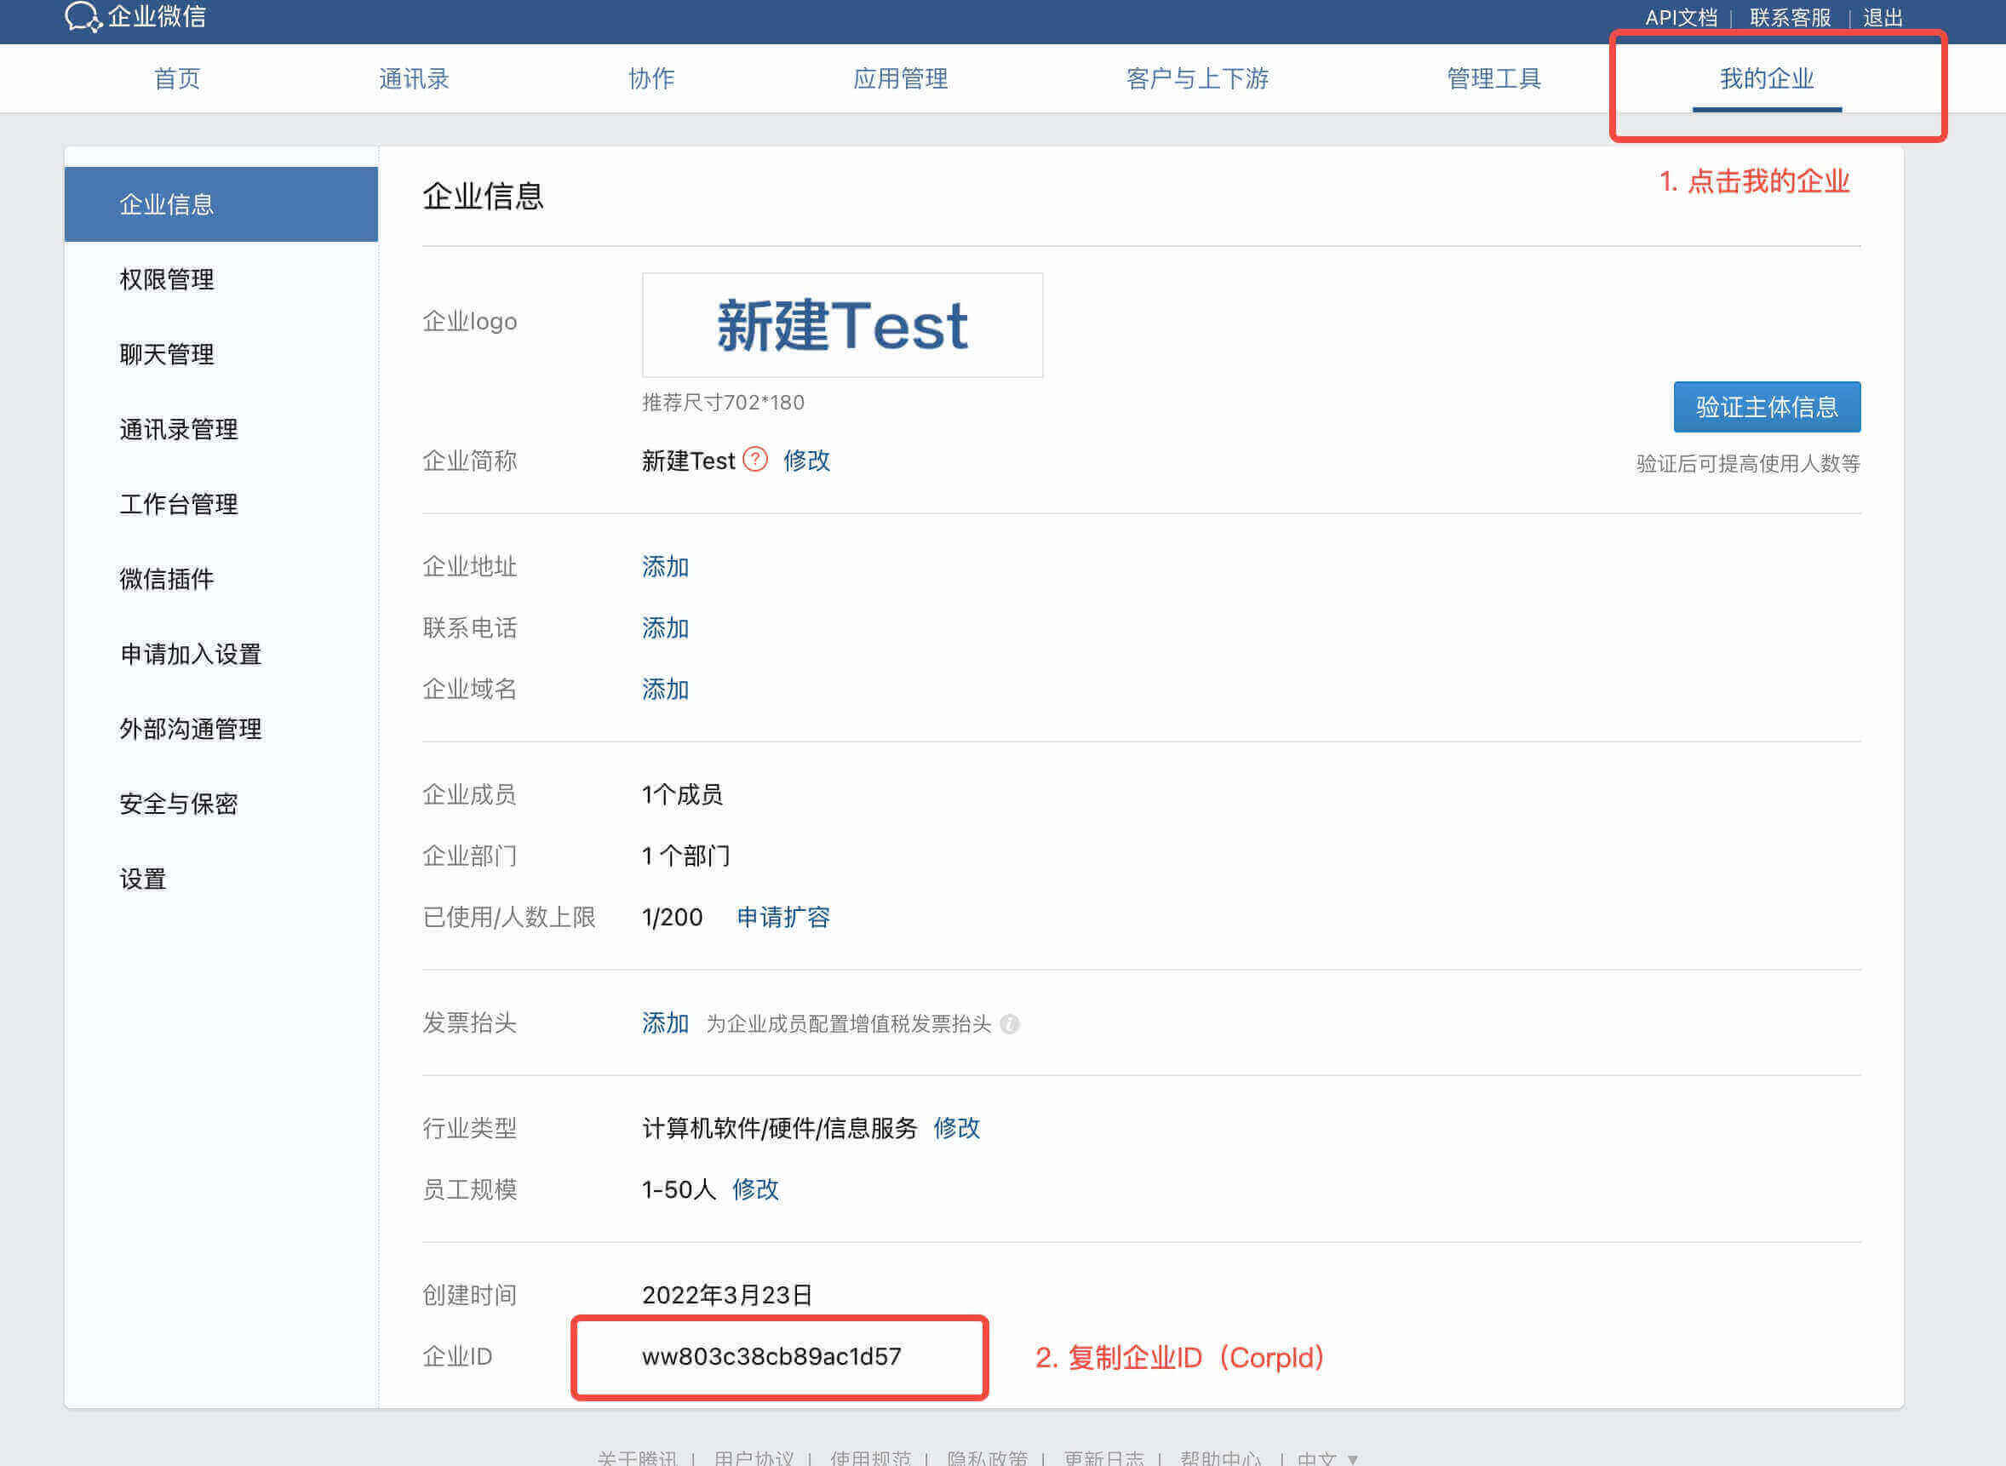Click 添加 for 企业地址

pos(665,566)
